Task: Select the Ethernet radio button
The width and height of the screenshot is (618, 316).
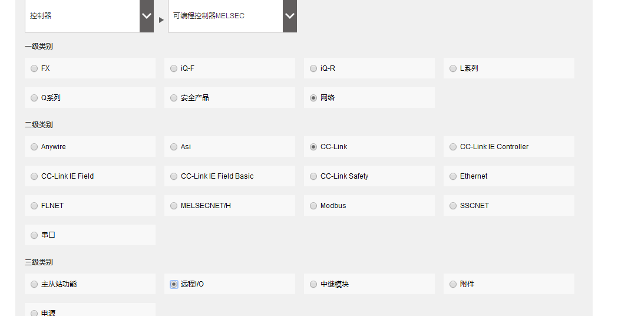Action: click(x=453, y=176)
